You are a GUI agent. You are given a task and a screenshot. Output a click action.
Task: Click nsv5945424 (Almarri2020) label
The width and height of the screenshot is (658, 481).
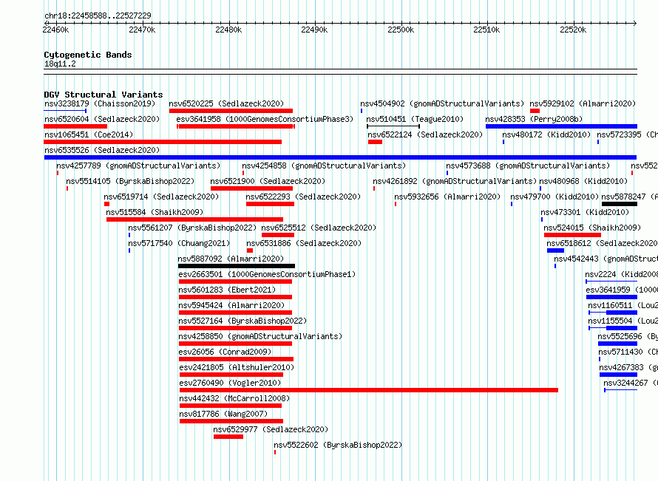click(231, 305)
